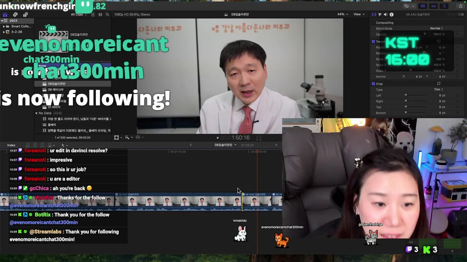Toggle browser panel visibility button

(x=423, y=6)
